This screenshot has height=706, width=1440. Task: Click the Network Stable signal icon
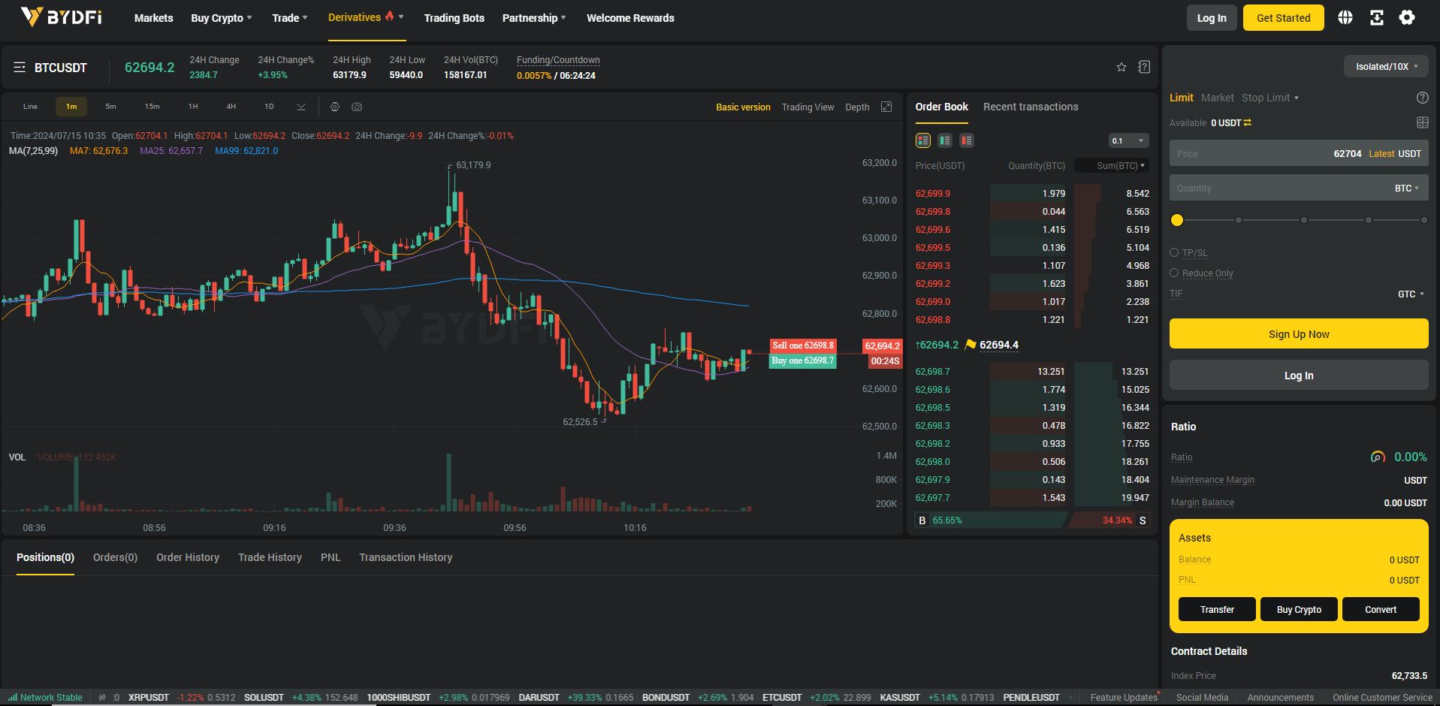pos(12,697)
